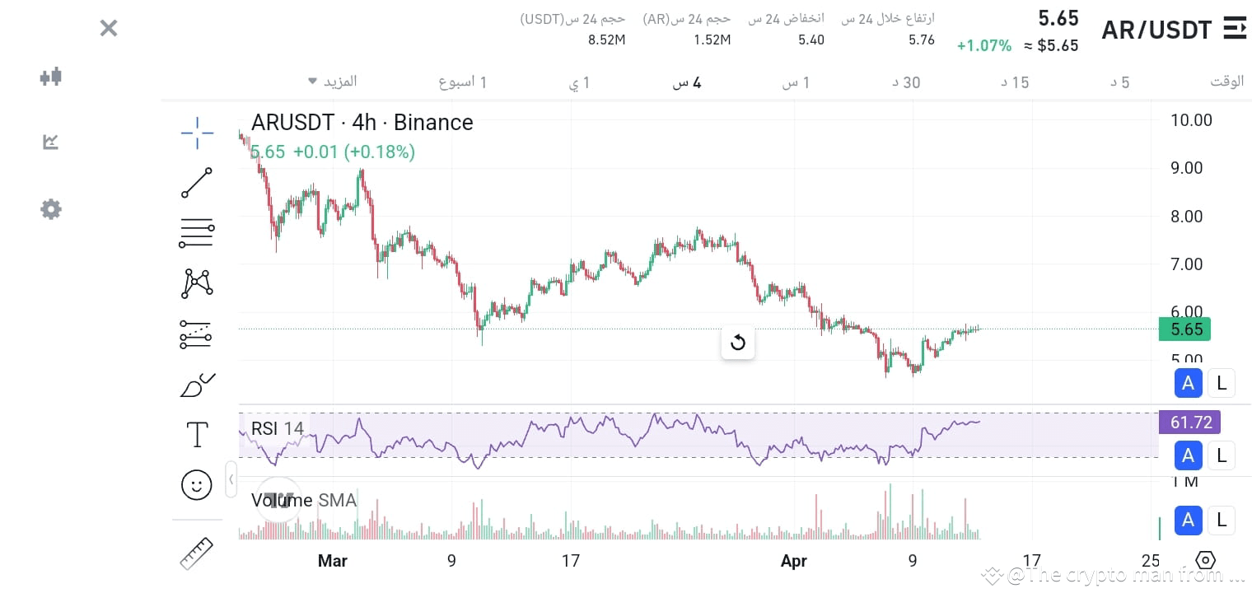Toggle auto scale A on RSI pane

[x=1188, y=455]
